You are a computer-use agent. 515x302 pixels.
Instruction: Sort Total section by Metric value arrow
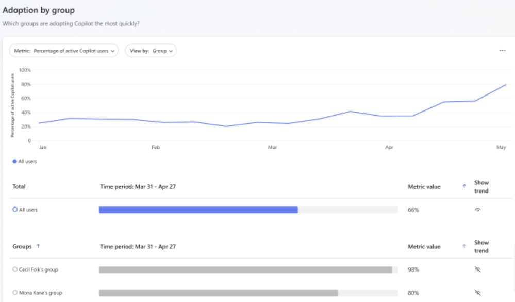464,187
